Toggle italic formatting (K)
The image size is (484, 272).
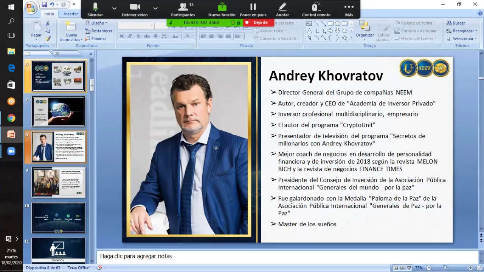[130, 36]
